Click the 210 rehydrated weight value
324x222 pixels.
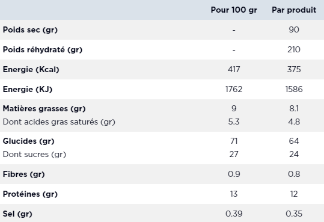[x=294, y=50]
